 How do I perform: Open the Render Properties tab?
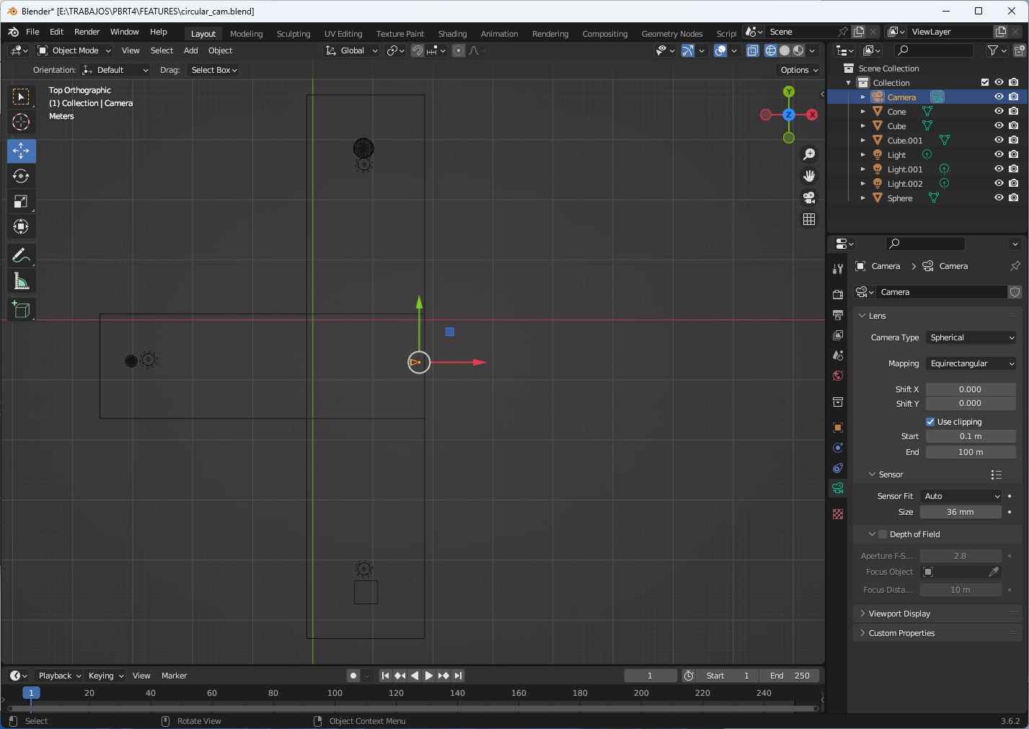point(837,294)
